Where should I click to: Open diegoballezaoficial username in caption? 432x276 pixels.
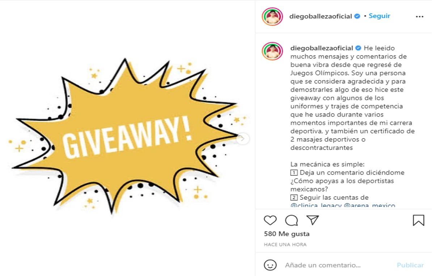[322, 48]
